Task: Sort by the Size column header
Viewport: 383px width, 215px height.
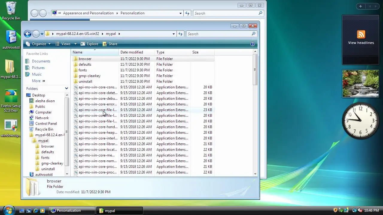Action: 203,52
